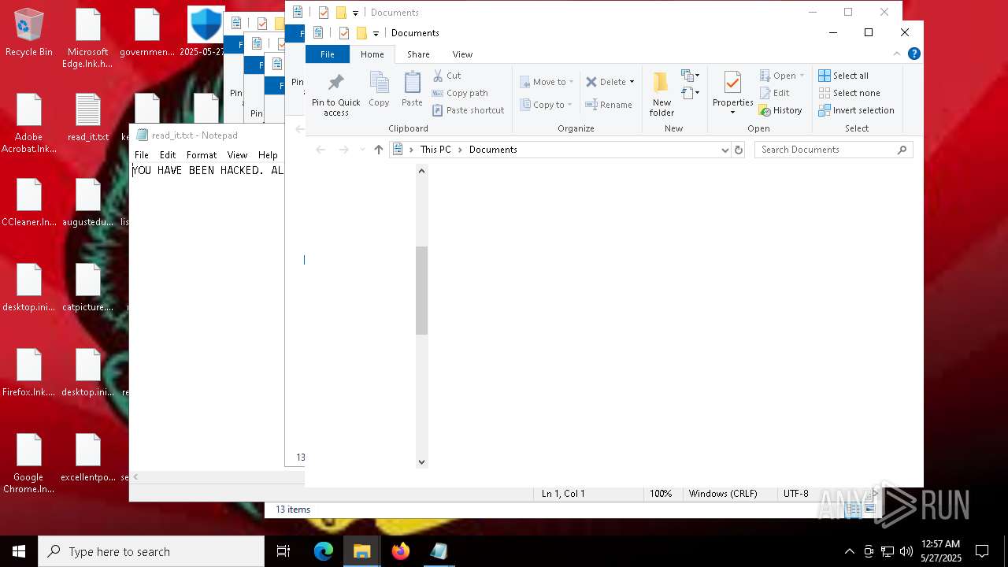Click the Copy ribbon button
Screen dimensions: 1008x567
379,90
